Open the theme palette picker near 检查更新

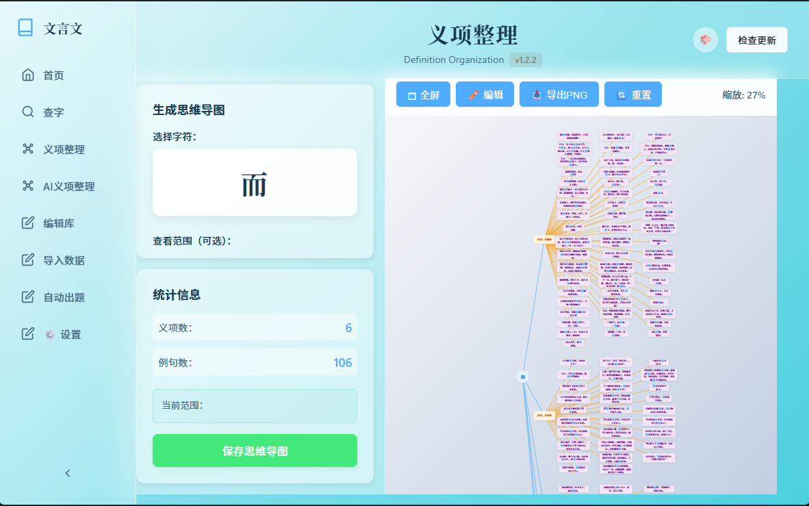pyautogui.click(x=705, y=40)
